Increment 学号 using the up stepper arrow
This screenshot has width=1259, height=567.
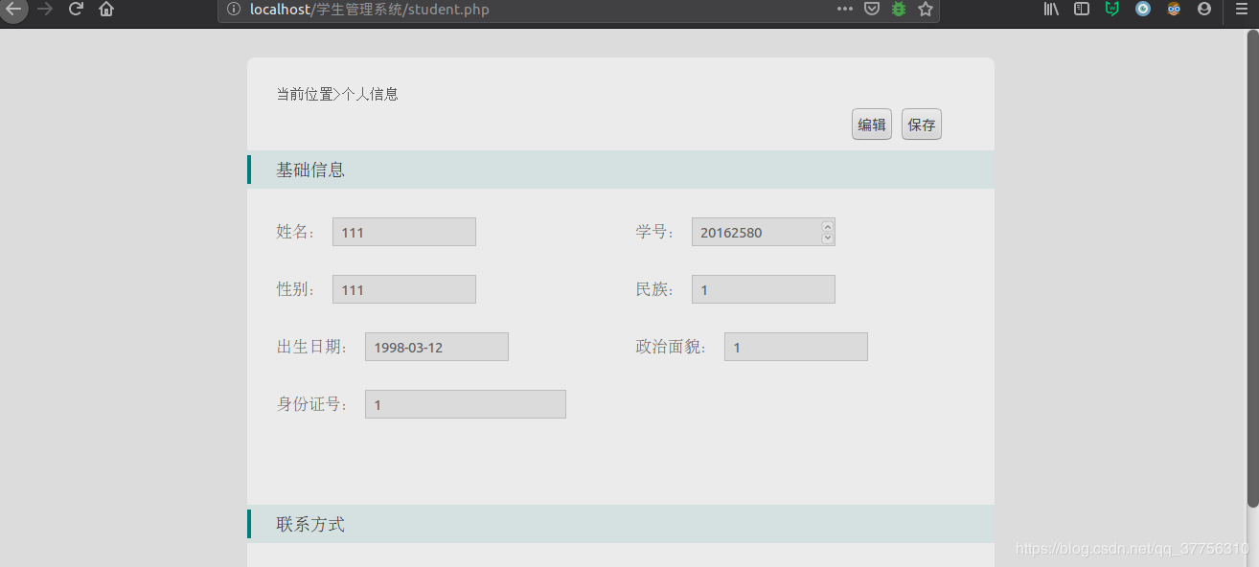pos(827,226)
